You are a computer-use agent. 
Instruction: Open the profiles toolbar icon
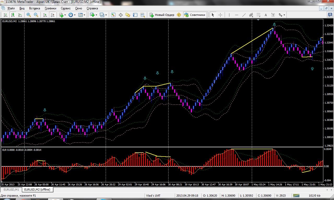(102, 15)
